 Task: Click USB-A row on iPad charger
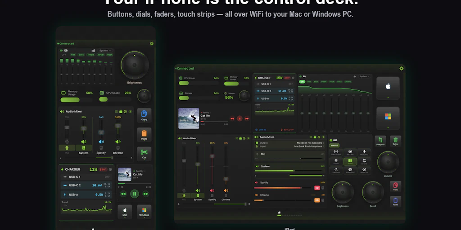click(275, 98)
